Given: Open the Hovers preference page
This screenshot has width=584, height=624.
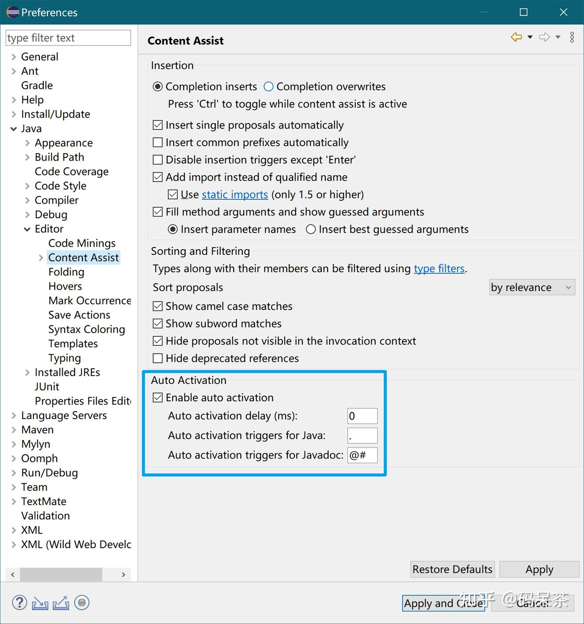Looking at the screenshot, I should coord(65,286).
